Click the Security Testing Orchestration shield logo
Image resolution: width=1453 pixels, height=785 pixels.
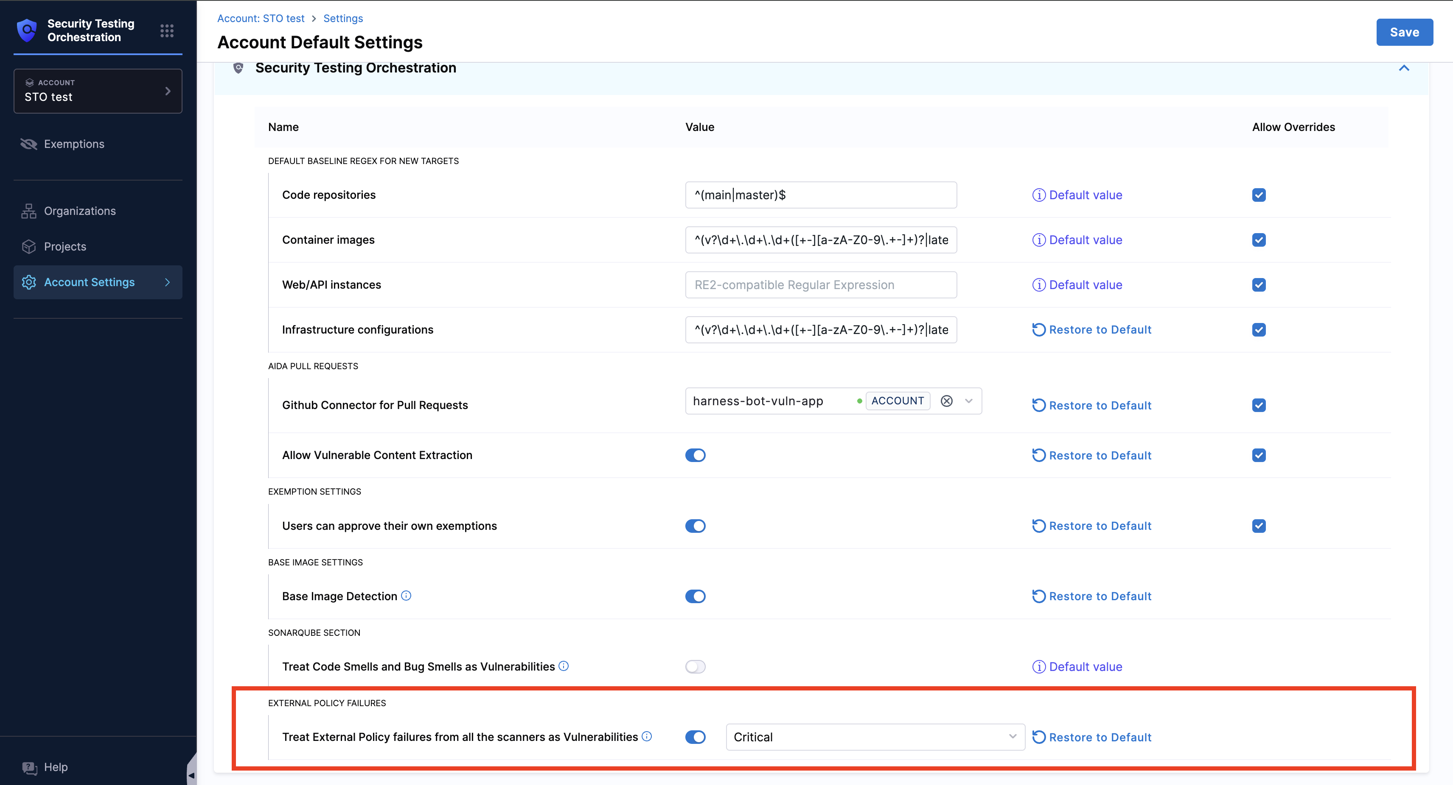[26, 31]
